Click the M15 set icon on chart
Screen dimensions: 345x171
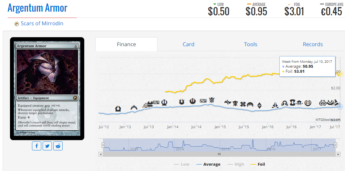point(203,101)
